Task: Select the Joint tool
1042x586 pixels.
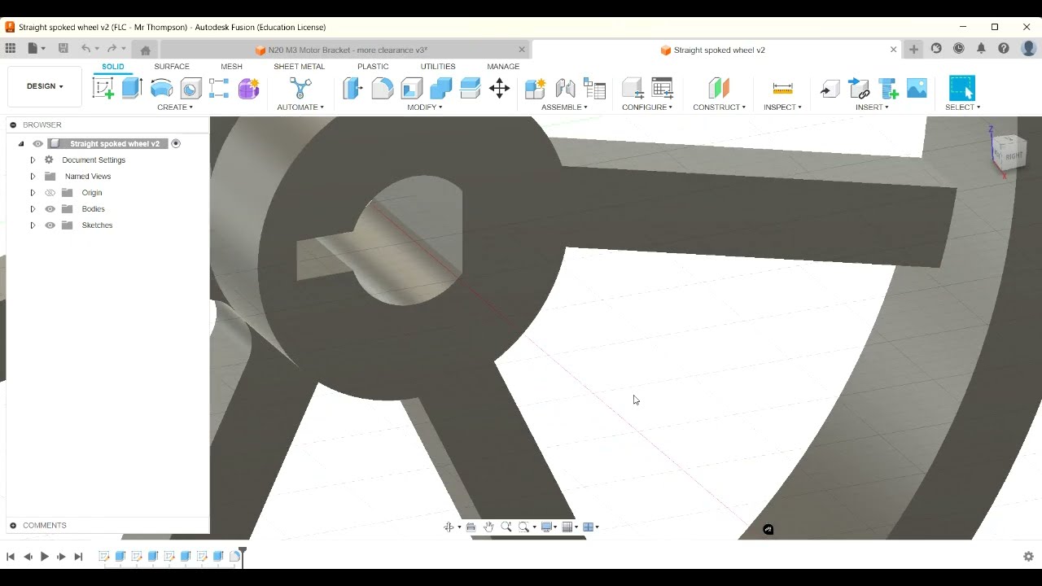Action: coord(565,88)
